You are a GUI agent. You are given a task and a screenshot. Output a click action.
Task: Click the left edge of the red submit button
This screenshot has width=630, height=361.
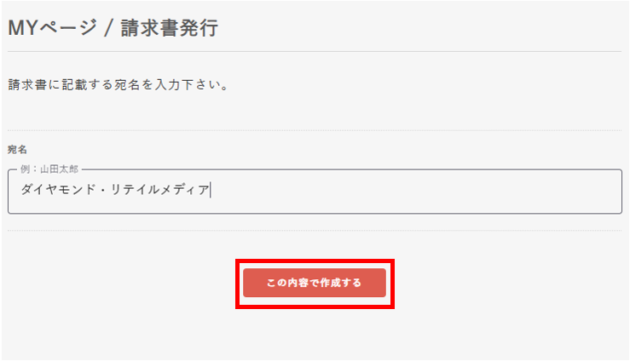248,283
